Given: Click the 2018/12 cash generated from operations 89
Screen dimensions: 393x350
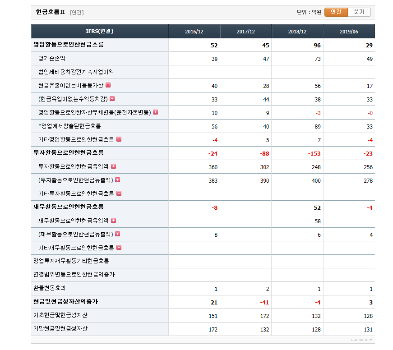Looking at the screenshot, I should click(318, 127).
